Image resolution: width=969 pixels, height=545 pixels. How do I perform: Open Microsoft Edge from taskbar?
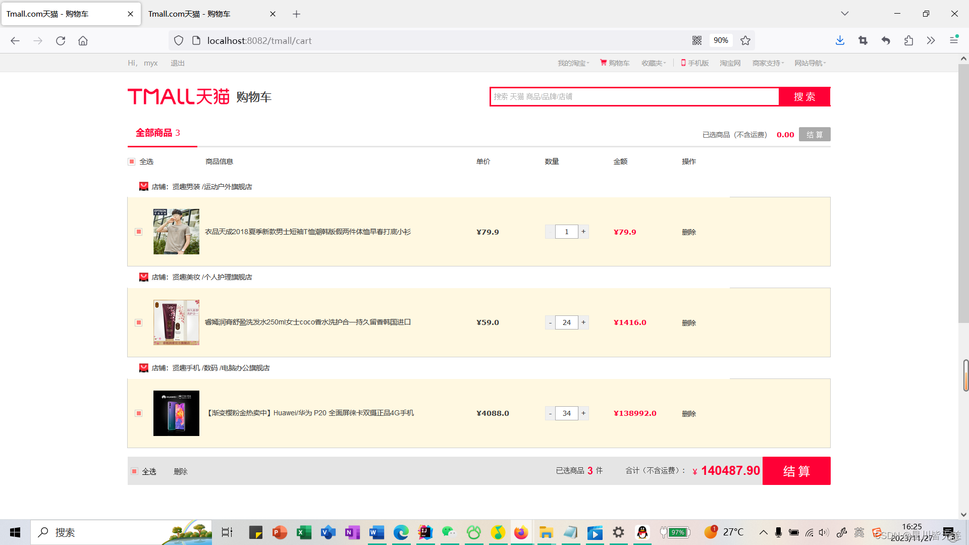click(x=401, y=532)
